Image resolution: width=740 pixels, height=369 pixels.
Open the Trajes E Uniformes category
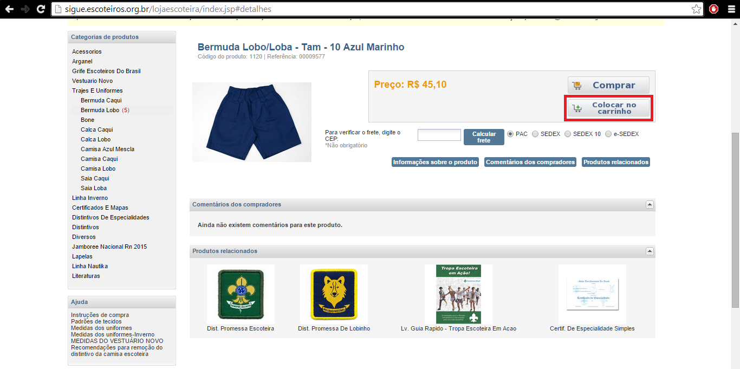(98, 90)
